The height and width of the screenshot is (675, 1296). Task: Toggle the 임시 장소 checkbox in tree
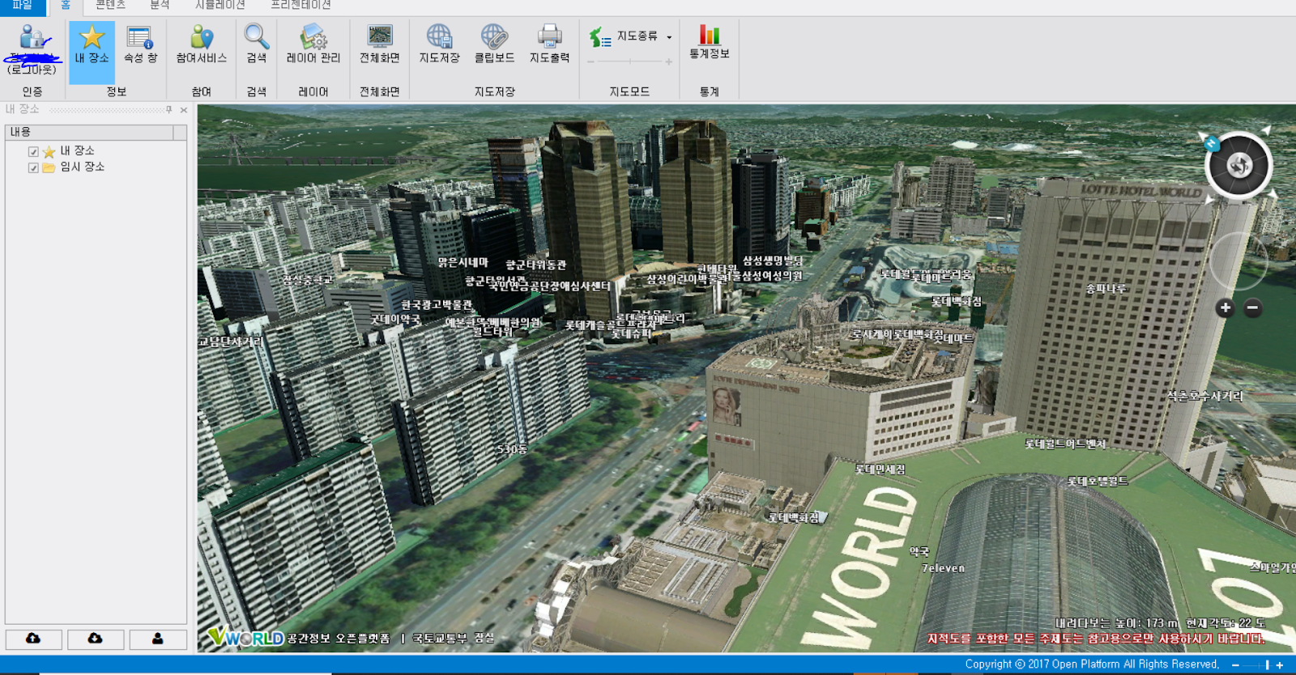click(33, 168)
